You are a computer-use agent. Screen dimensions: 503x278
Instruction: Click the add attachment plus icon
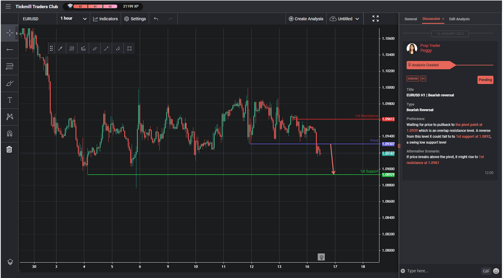coord(403,271)
